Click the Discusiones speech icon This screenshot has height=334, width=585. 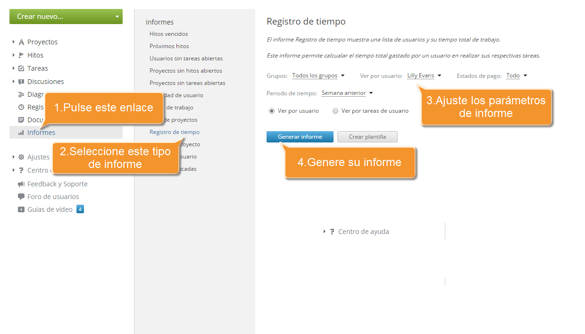[x=21, y=82]
